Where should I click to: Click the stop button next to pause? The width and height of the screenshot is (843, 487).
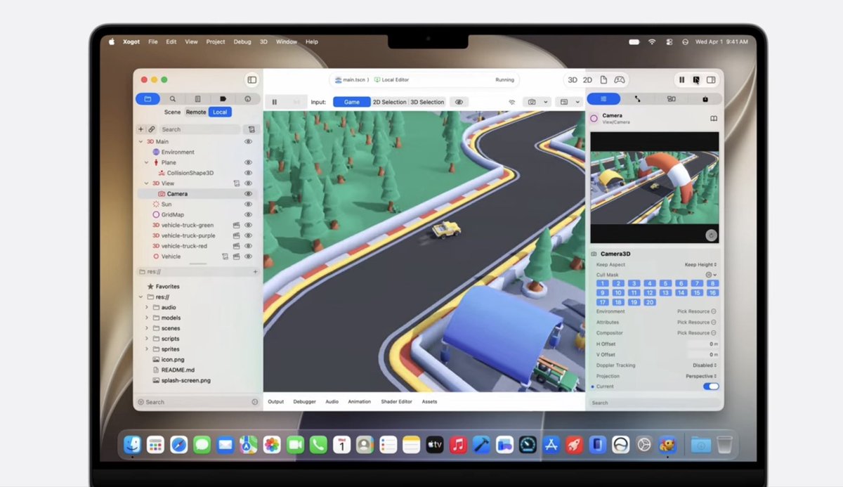696,80
